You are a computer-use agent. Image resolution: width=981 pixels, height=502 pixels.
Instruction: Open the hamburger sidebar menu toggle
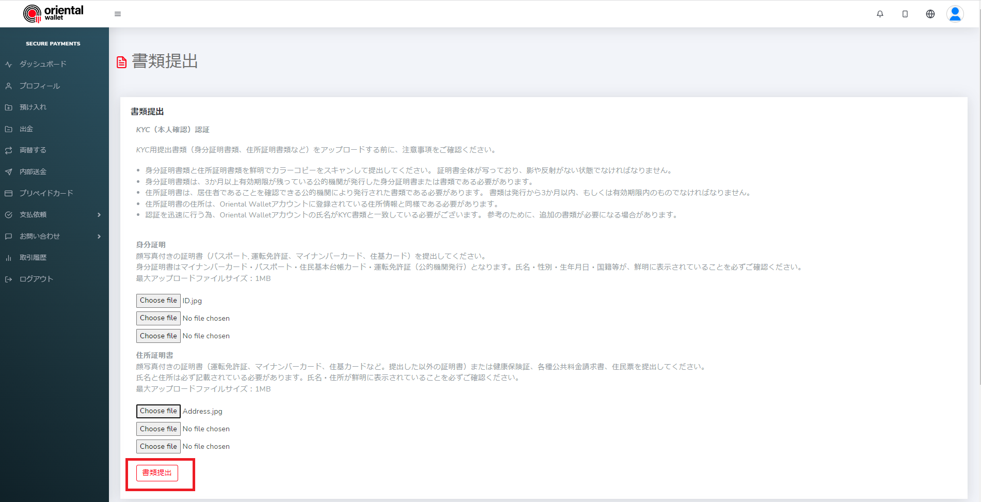(x=118, y=14)
